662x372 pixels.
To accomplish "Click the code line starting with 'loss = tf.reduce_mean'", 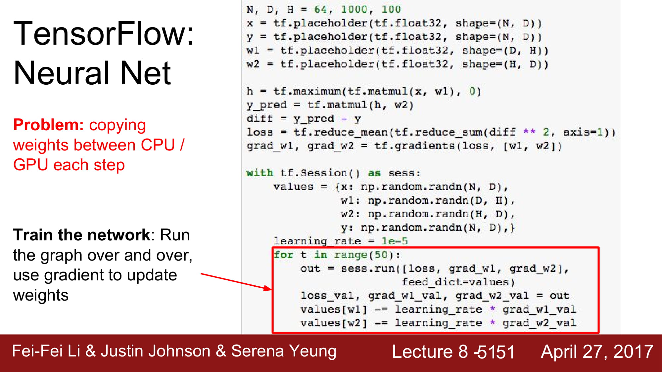I will click(431, 132).
